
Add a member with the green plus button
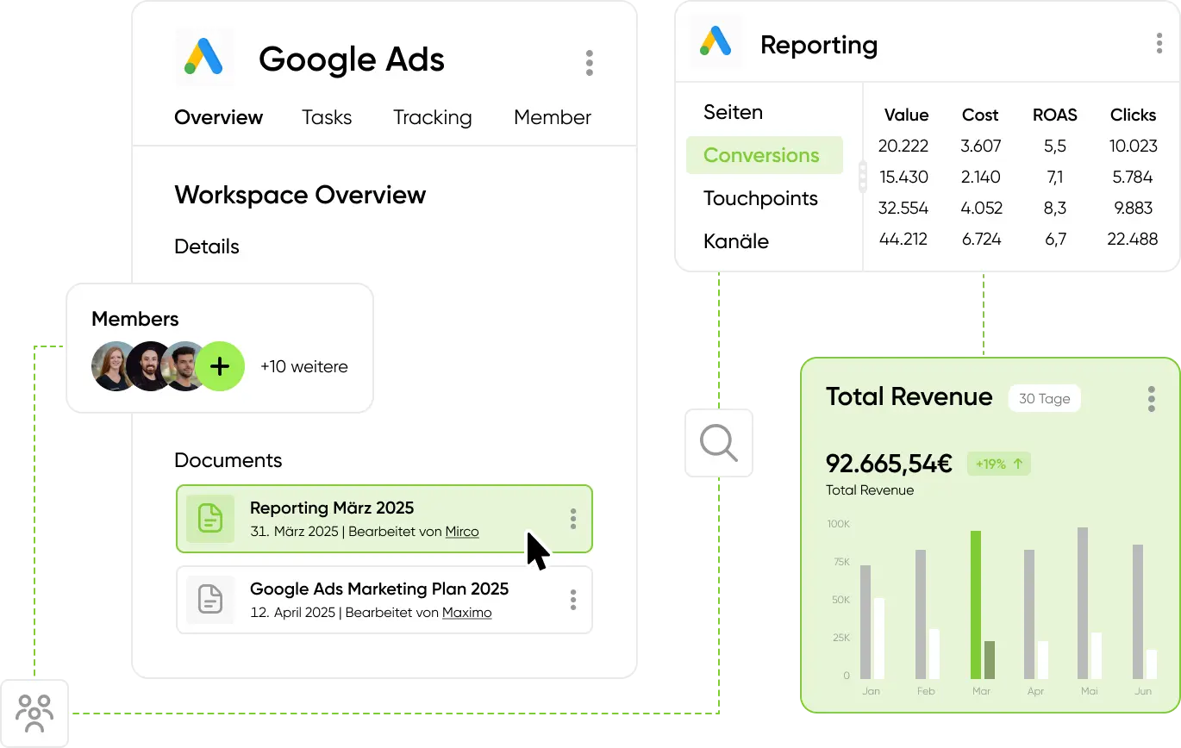click(220, 366)
